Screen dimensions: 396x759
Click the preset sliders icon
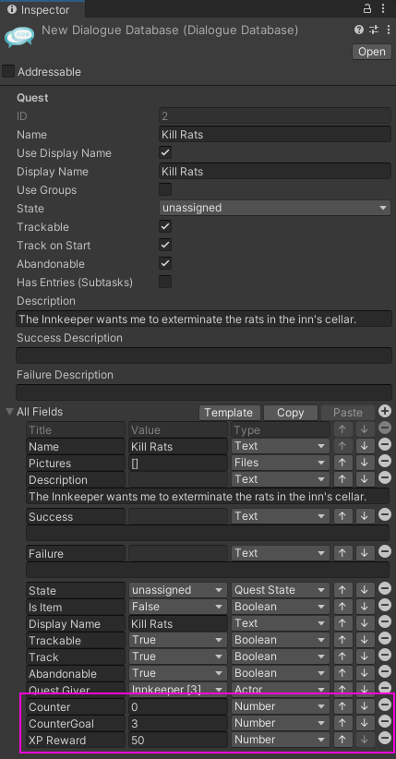click(373, 30)
